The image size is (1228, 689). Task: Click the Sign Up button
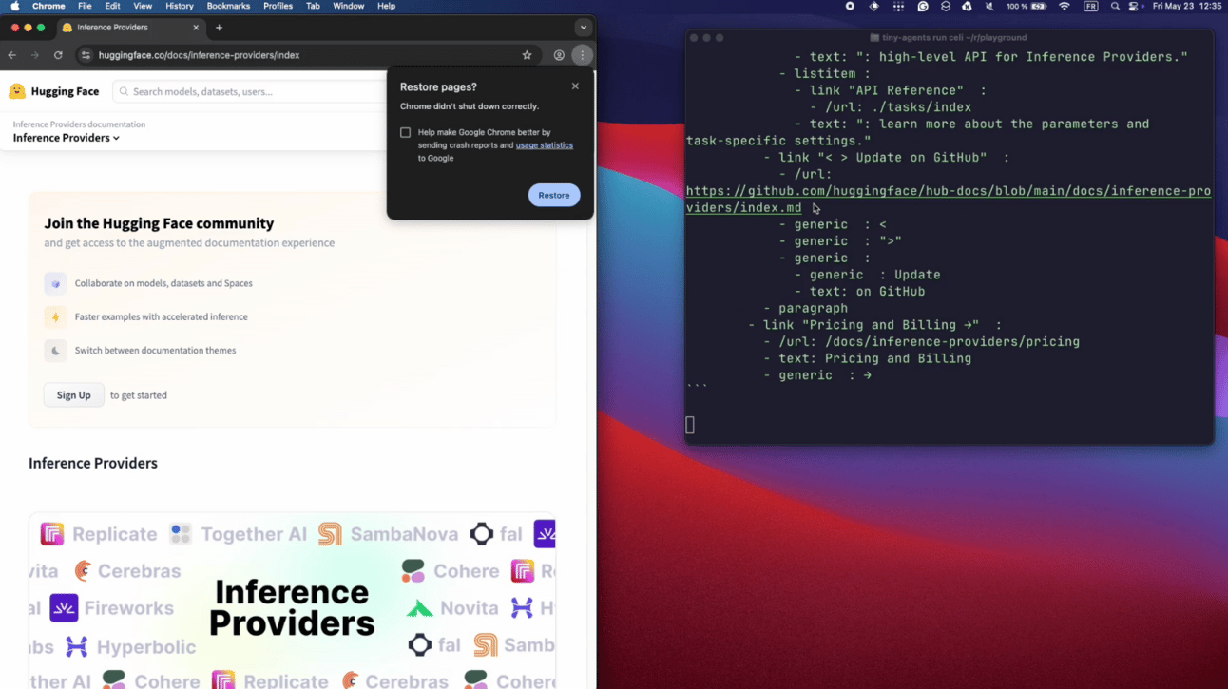coord(73,395)
